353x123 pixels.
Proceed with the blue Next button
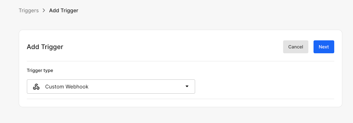coord(324,47)
